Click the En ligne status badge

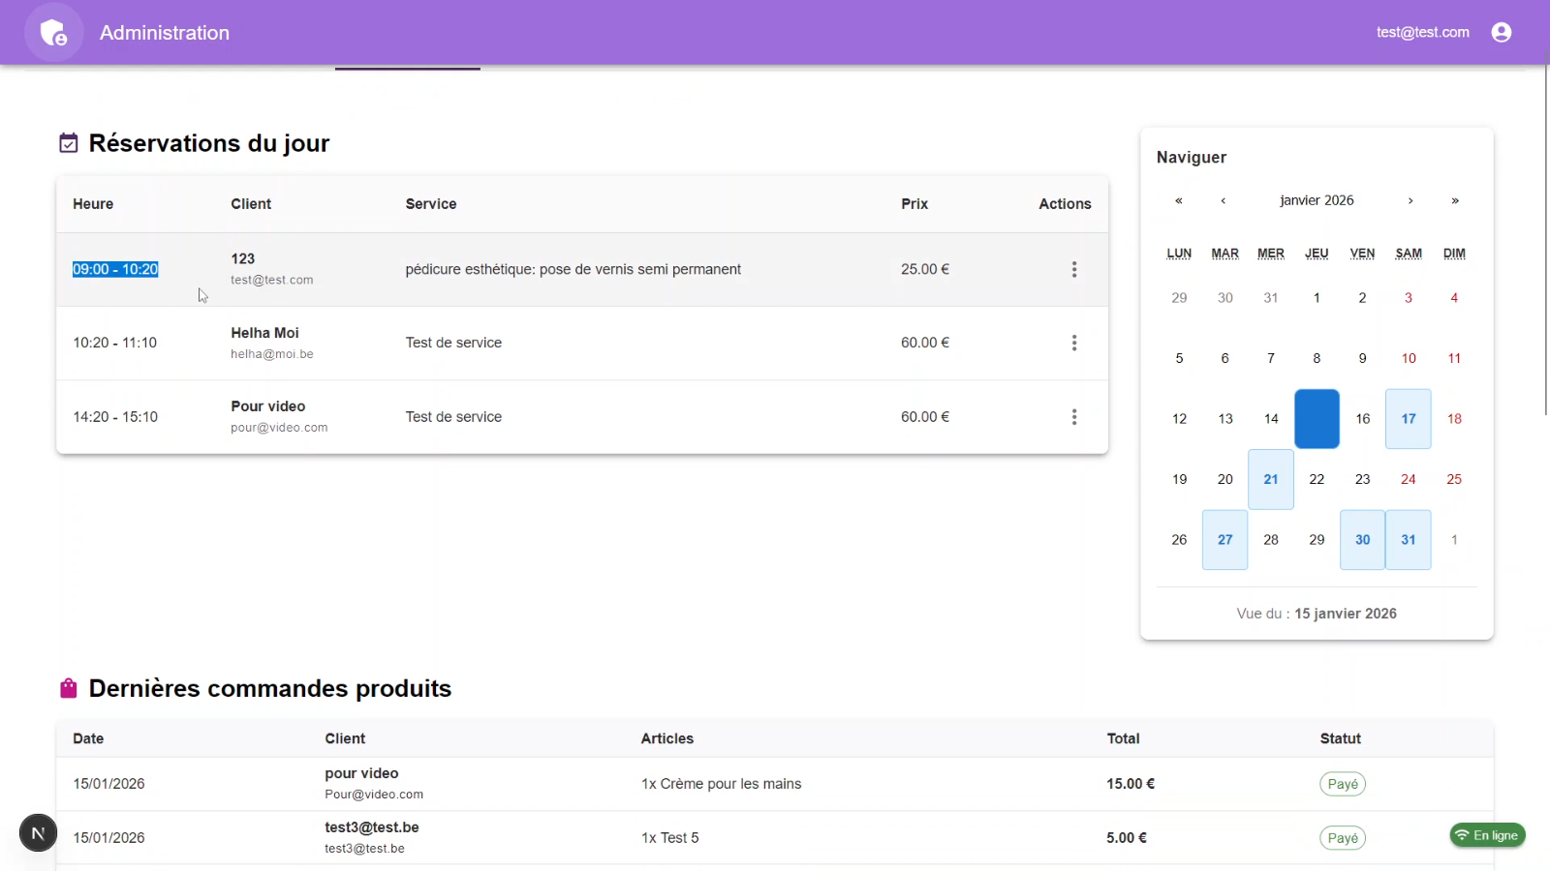[1487, 835]
